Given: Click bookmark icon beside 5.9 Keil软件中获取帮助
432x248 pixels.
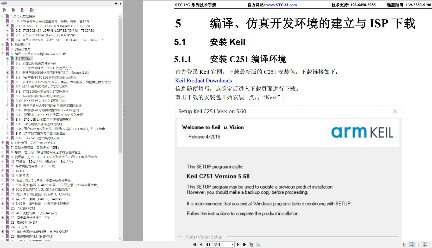Looking at the screenshot, I should click(12, 96).
